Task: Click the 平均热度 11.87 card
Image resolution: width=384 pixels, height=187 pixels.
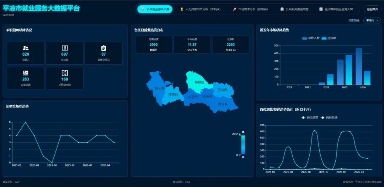Action: point(192,44)
